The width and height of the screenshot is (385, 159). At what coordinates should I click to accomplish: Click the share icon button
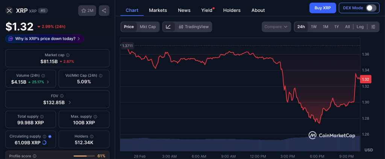pyautogui.click(x=104, y=10)
